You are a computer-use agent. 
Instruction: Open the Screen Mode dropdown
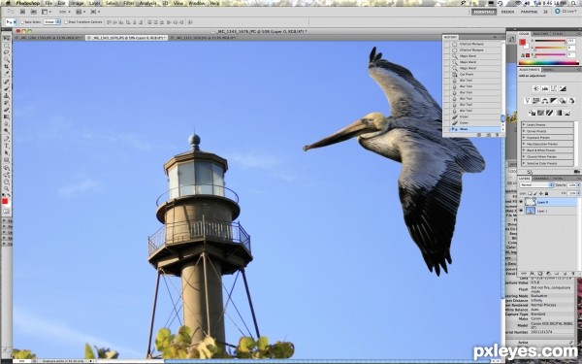click(x=95, y=12)
